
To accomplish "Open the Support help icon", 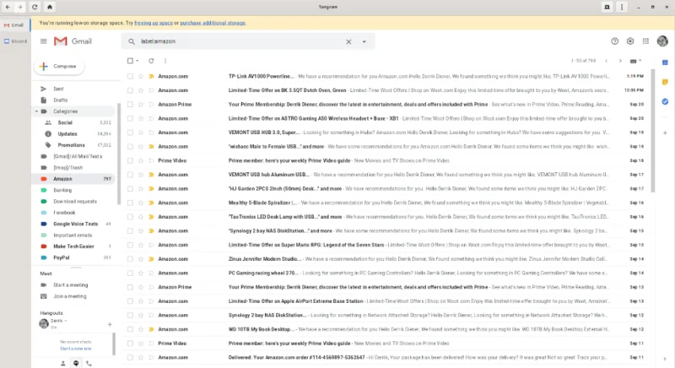I will coord(615,41).
